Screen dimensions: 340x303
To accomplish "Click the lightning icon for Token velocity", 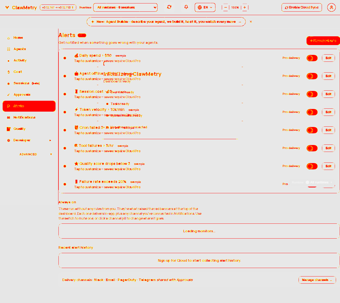I will (x=76, y=109).
